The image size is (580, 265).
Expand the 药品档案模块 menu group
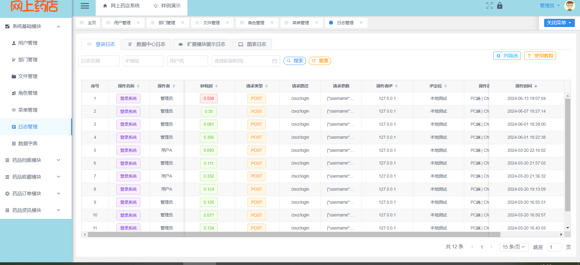click(59, 160)
